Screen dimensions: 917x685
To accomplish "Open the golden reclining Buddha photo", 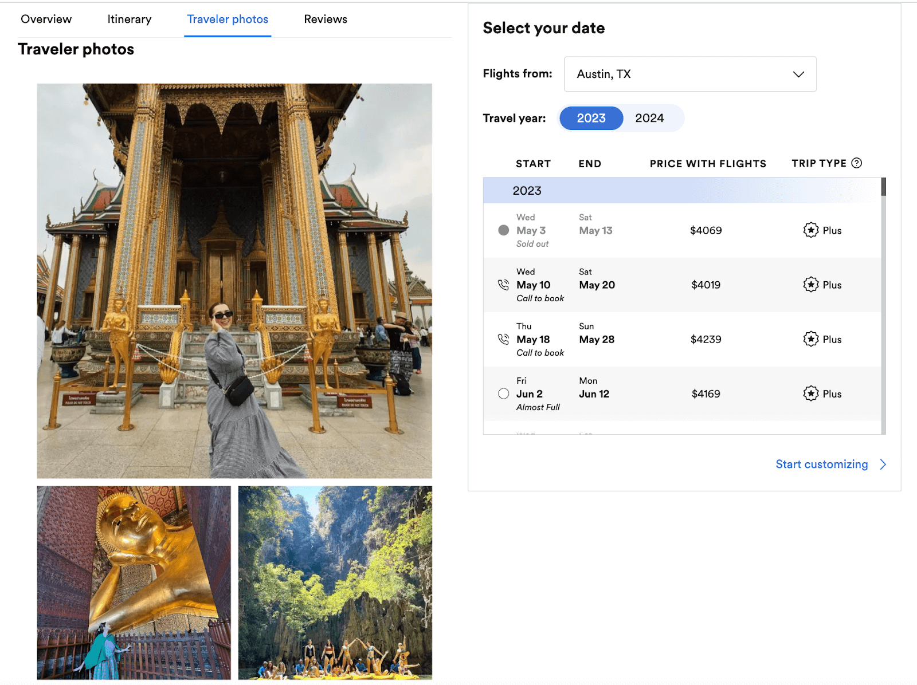I will (134, 582).
